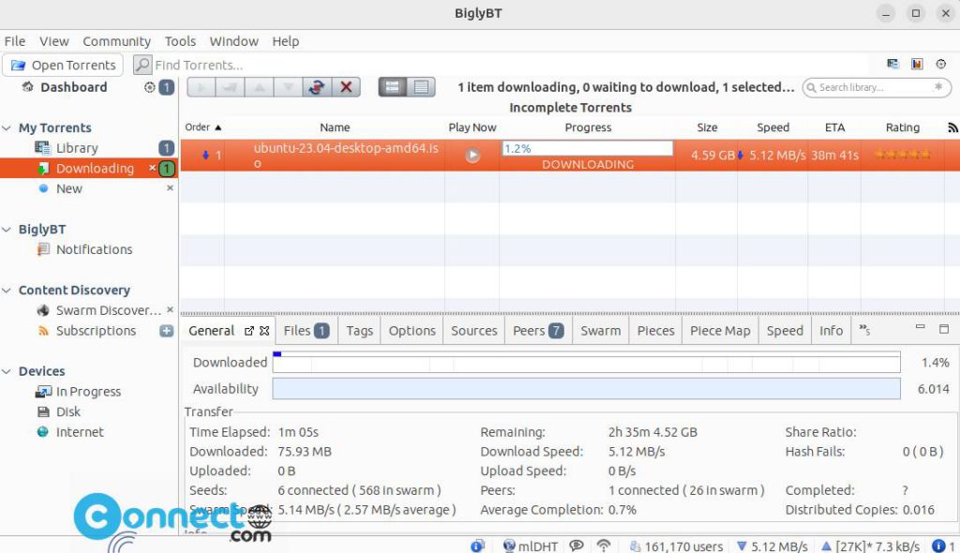Stop the torrent using the red X icon

tap(346, 86)
